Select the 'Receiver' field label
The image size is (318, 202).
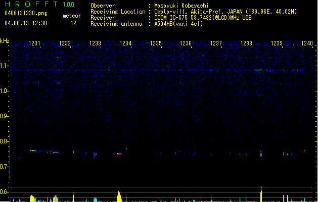click(x=103, y=18)
